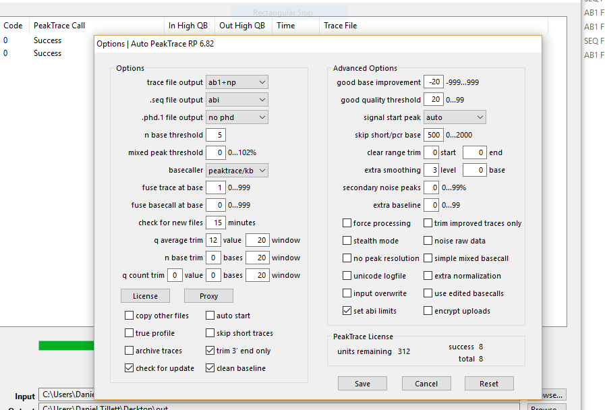Click the secondary noise peaks field
This screenshot has width=605, height=410.
(x=432, y=187)
